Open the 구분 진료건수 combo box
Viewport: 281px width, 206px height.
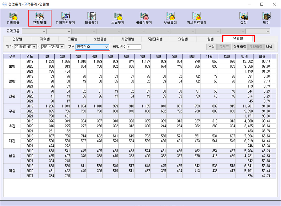click(92, 47)
